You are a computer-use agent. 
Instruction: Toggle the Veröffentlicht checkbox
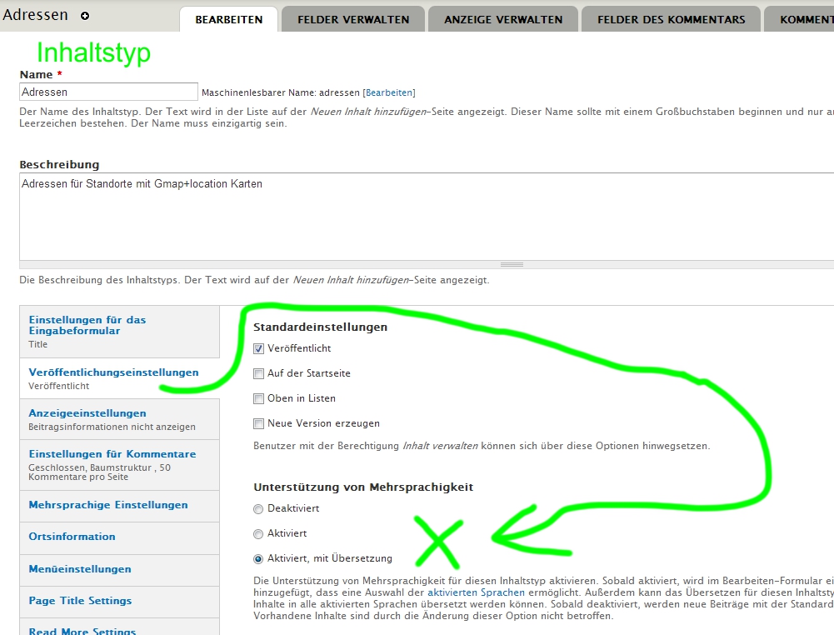click(259, 348)
